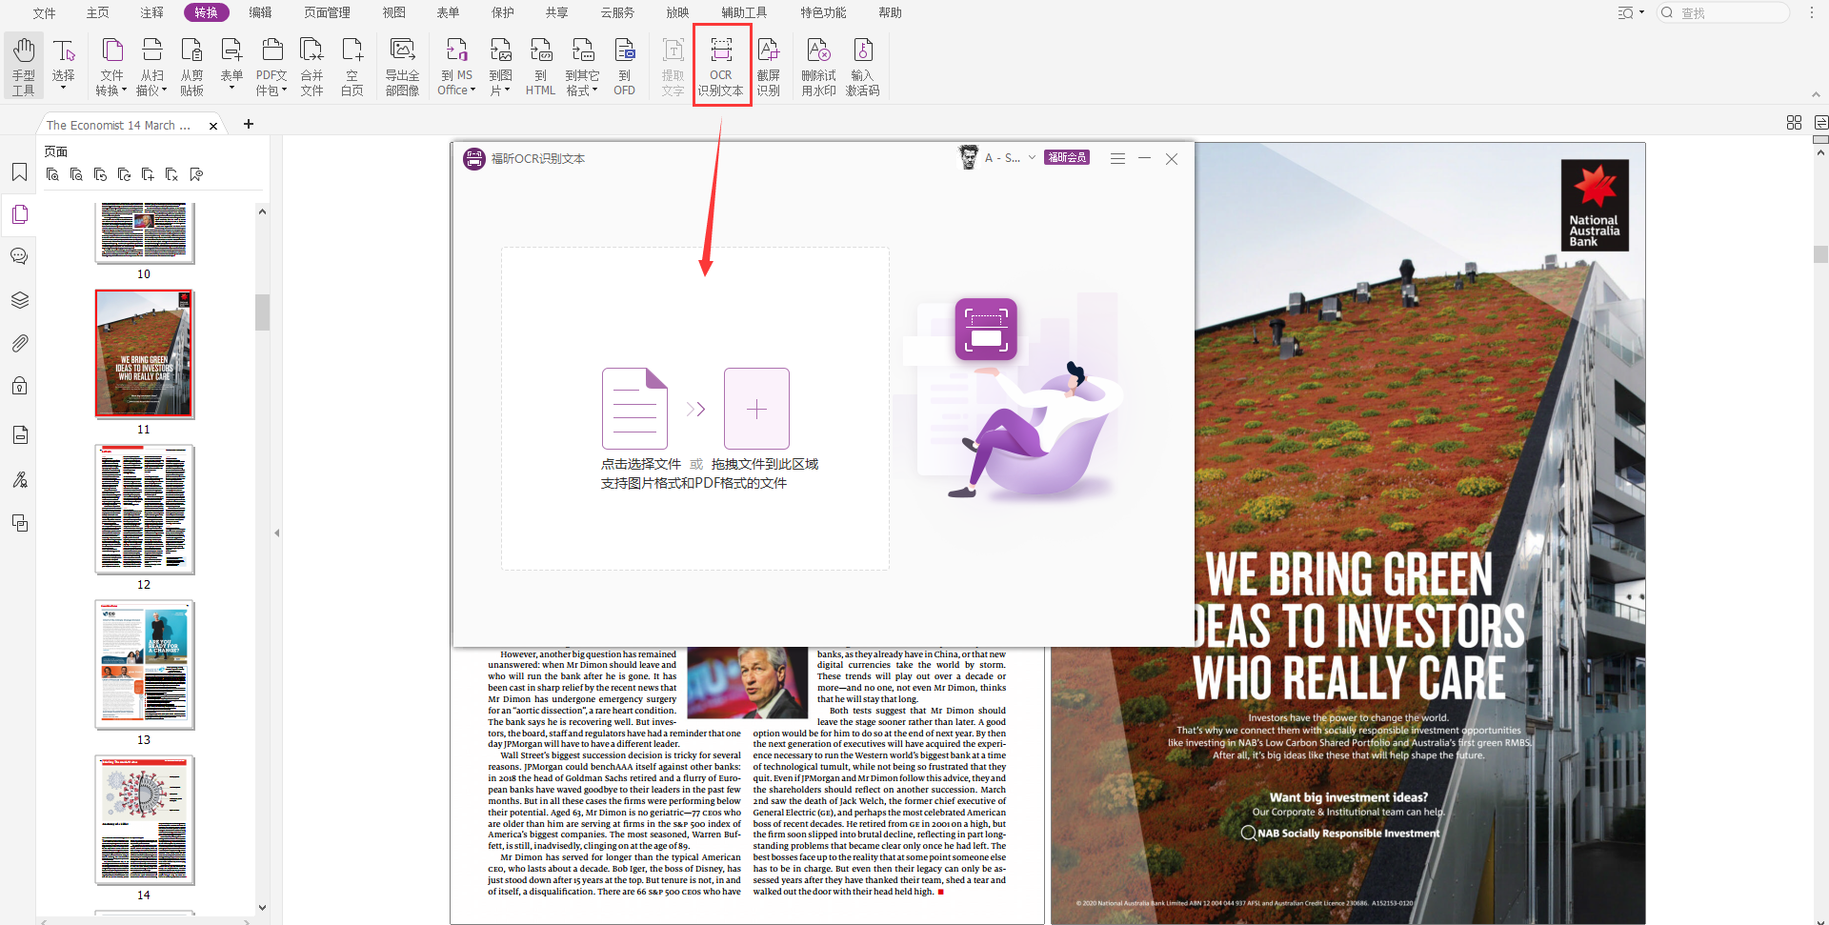Open the 编辑 ribbon tab
Image resolution: width=1829 pixels, height=925 pixels.
pos(260,12)
